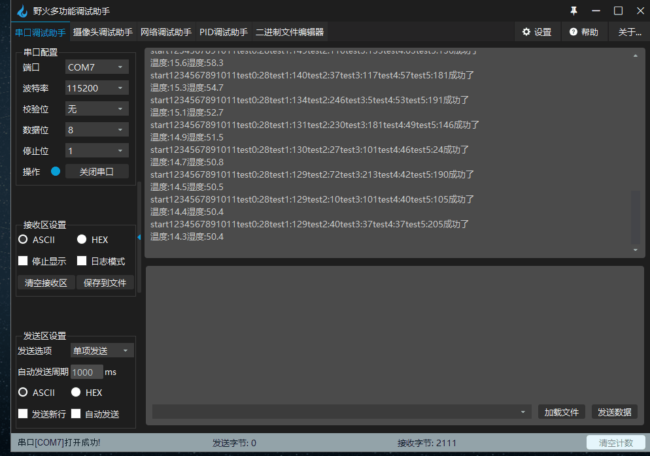Click the 发送字节: 0 status text

pos(234,443)
